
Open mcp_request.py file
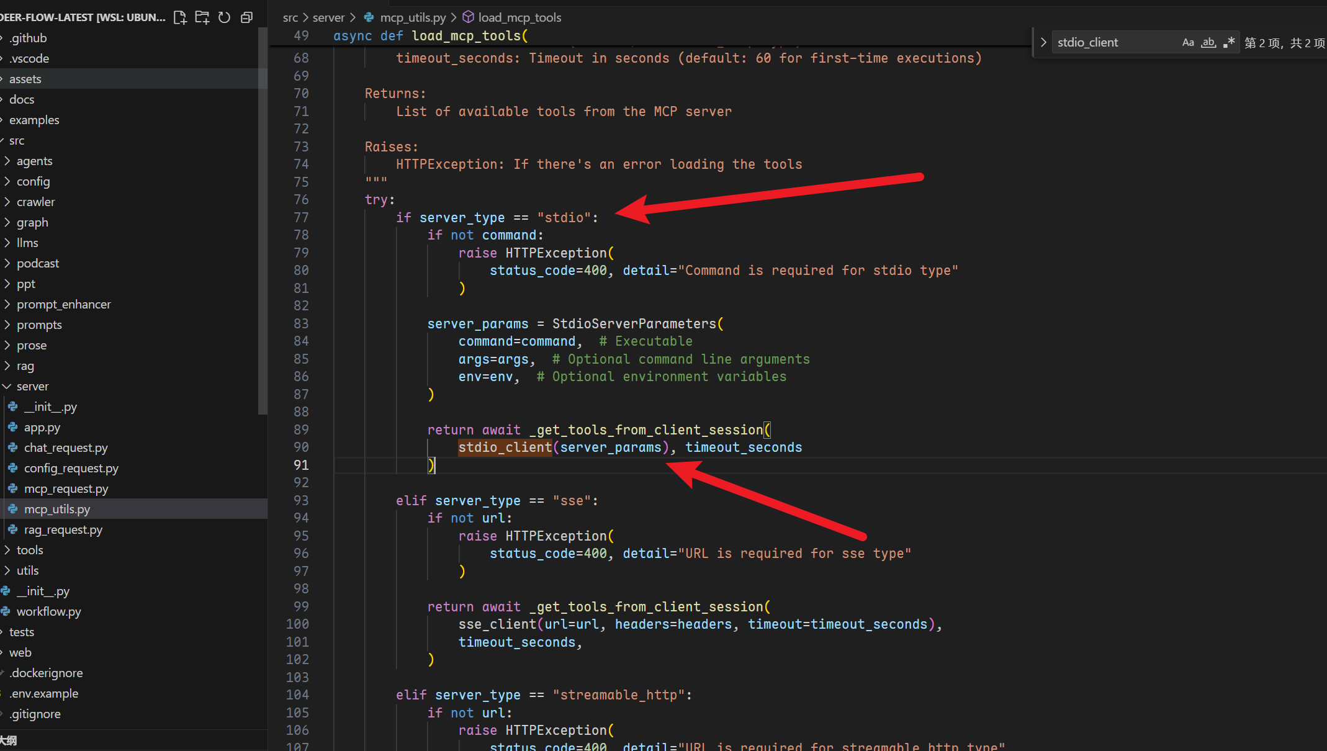click(x=66, y=488)
